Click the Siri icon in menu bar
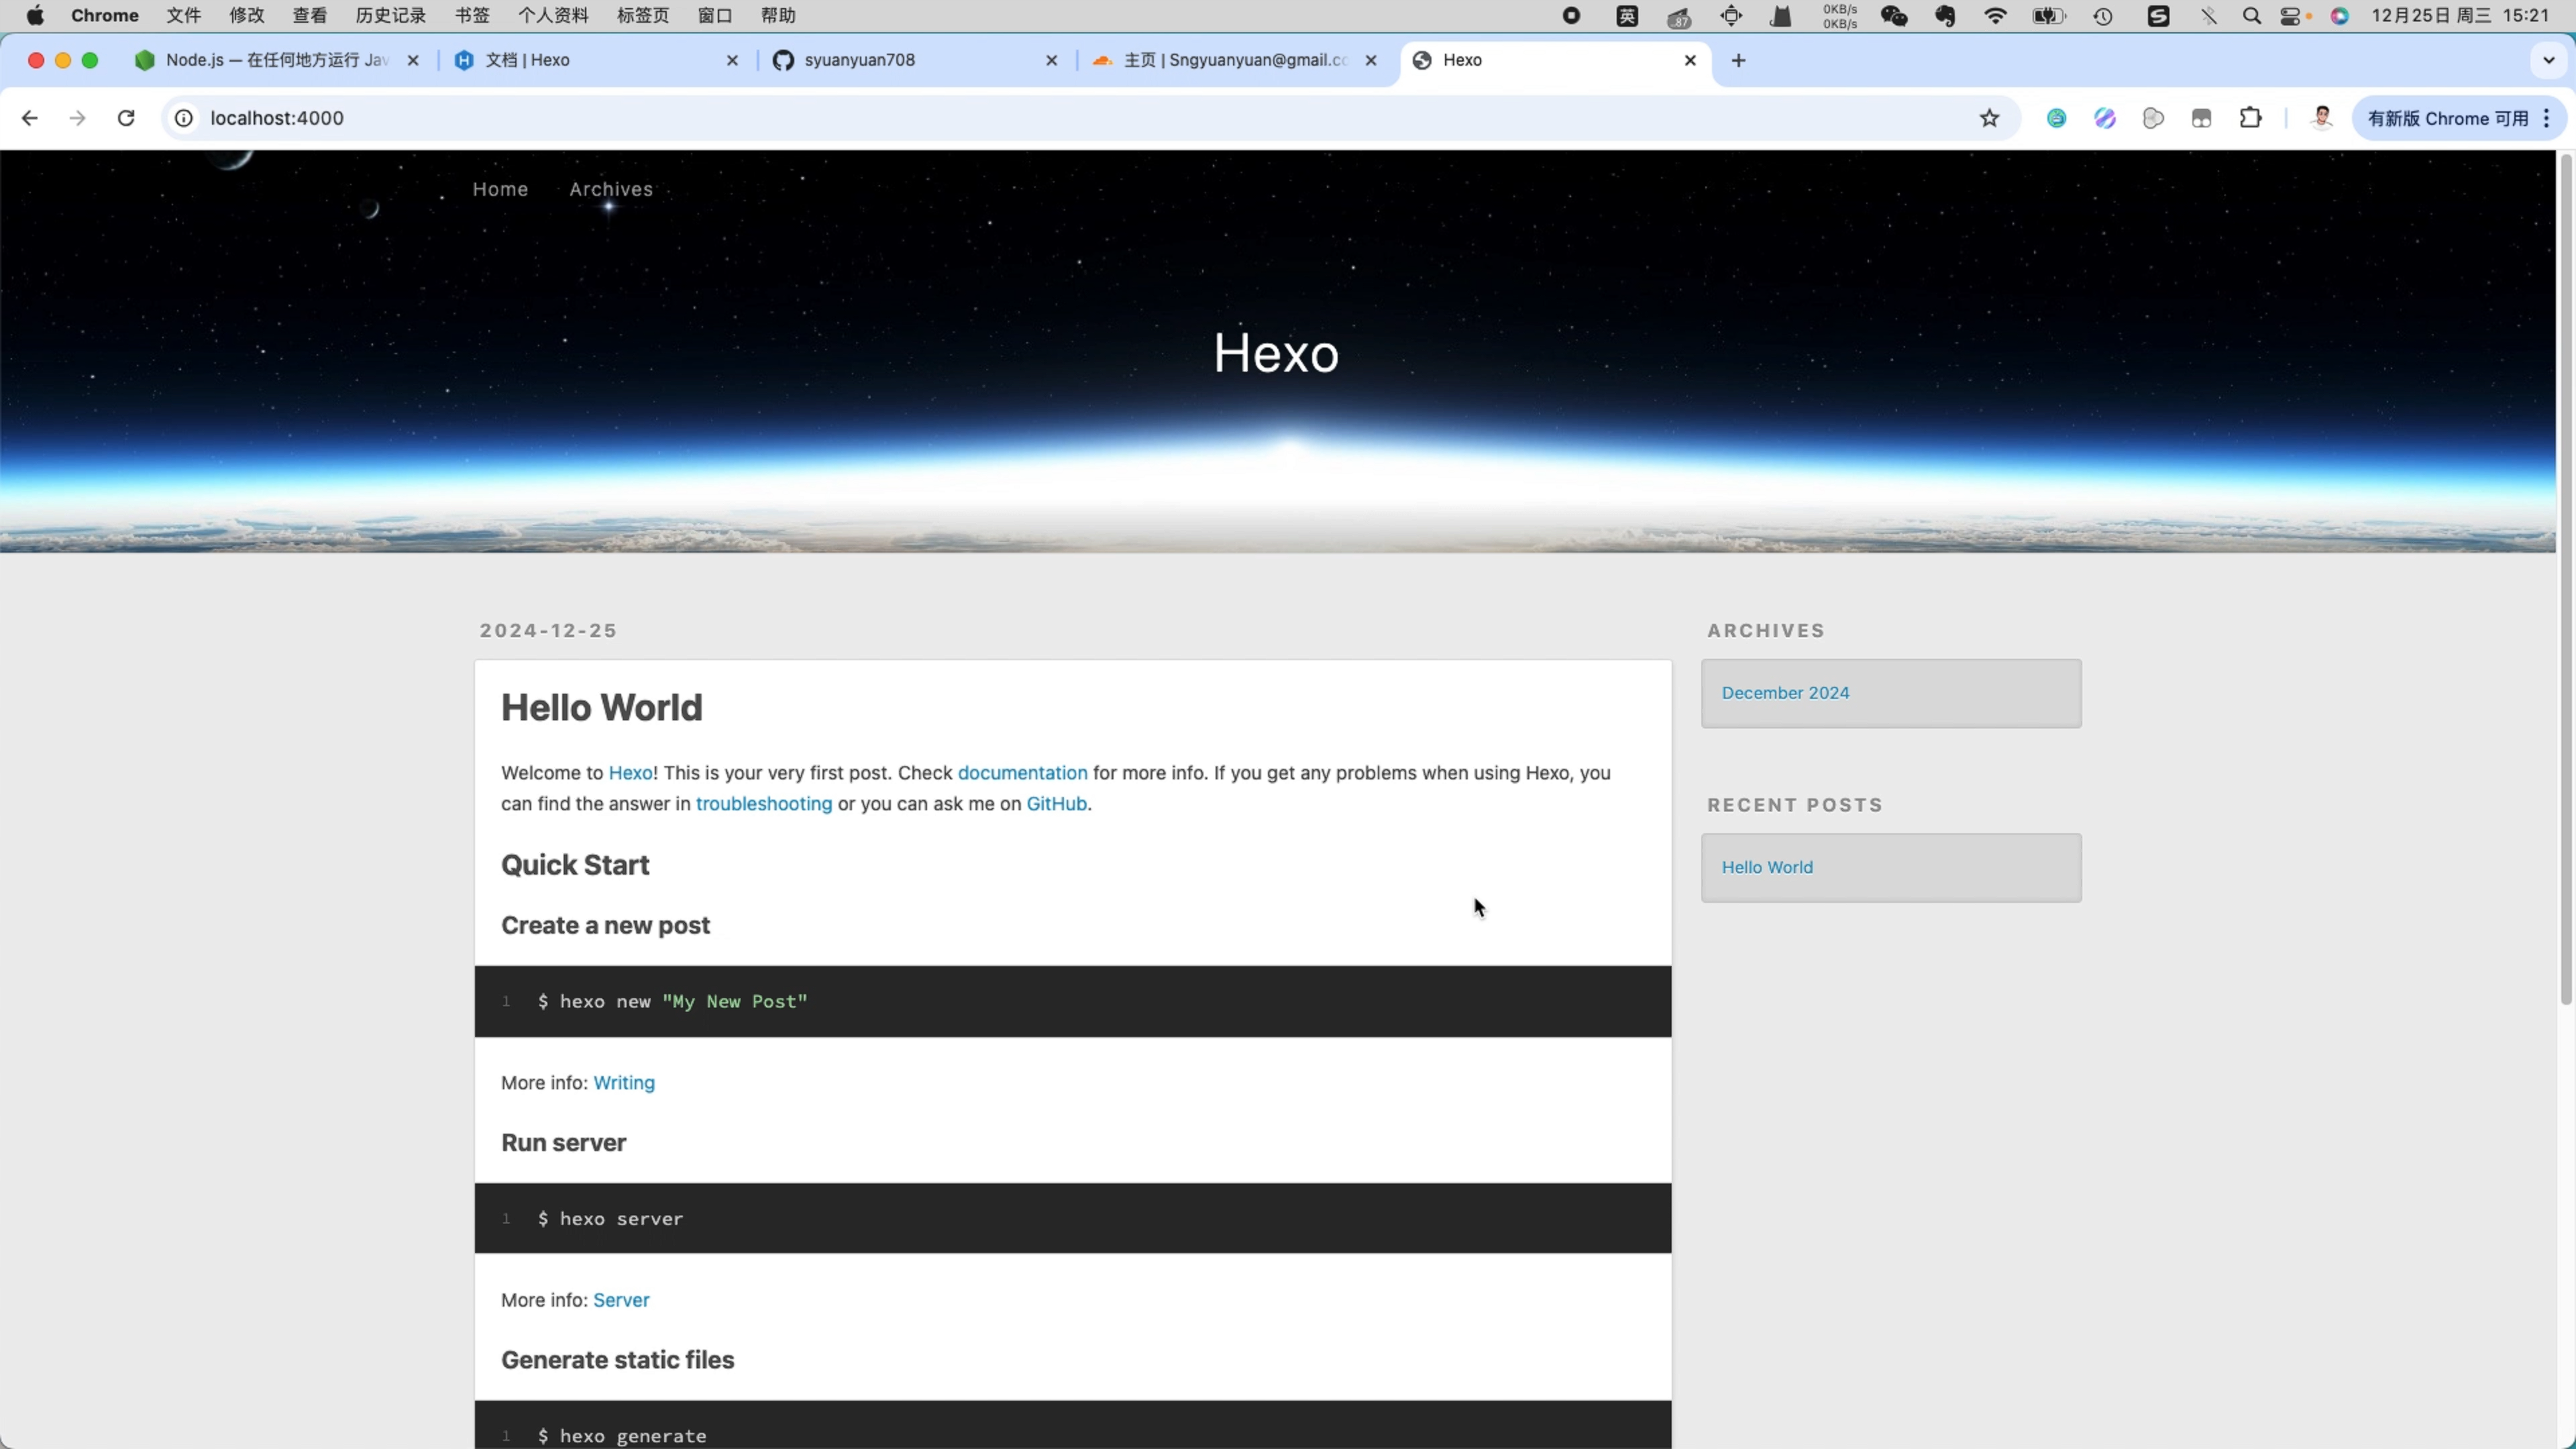This screenshot has height=1449, width=2576. click(2340, 15)
